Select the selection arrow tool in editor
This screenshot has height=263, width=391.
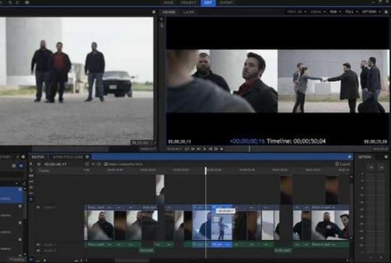point(31,164)
